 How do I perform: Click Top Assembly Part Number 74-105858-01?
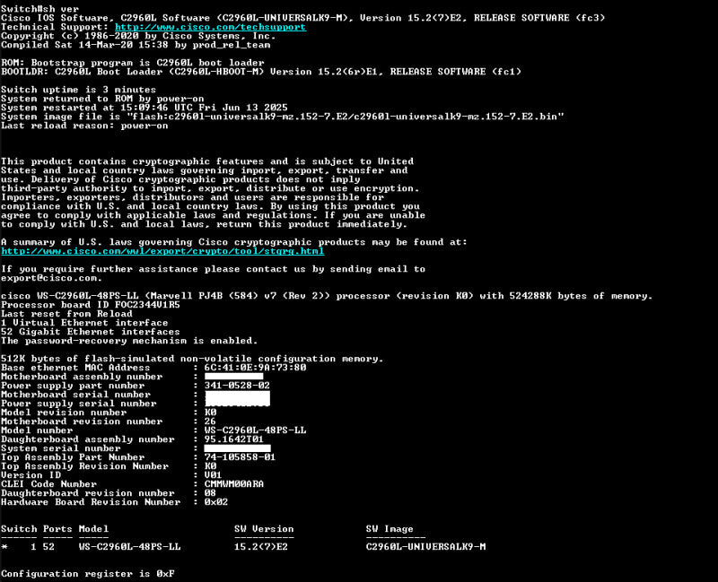coord(240,457)
